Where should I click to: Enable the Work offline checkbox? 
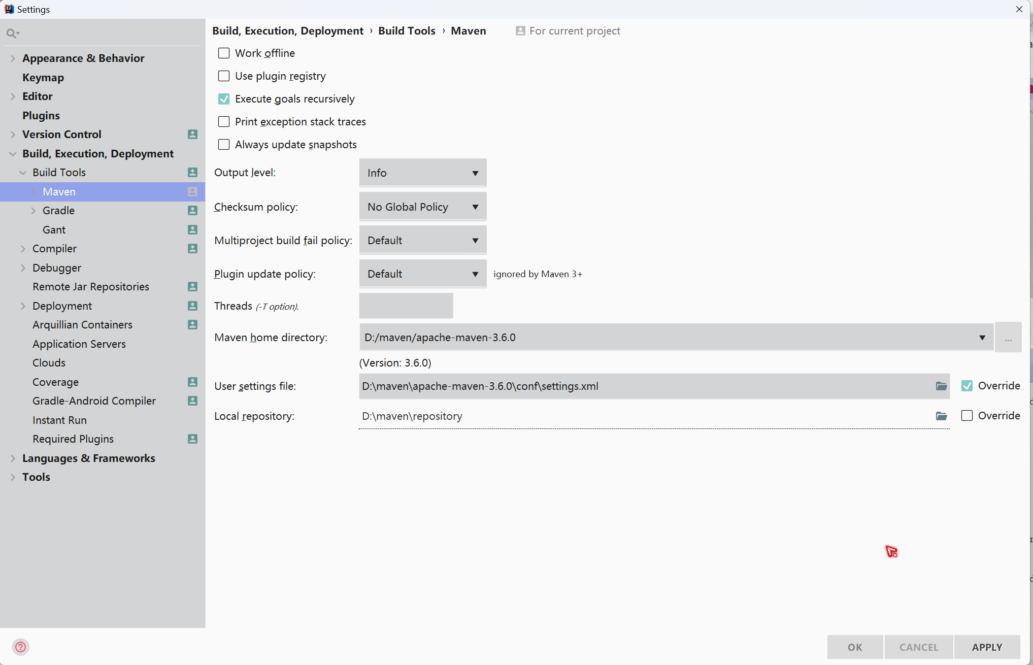point(224,53)
